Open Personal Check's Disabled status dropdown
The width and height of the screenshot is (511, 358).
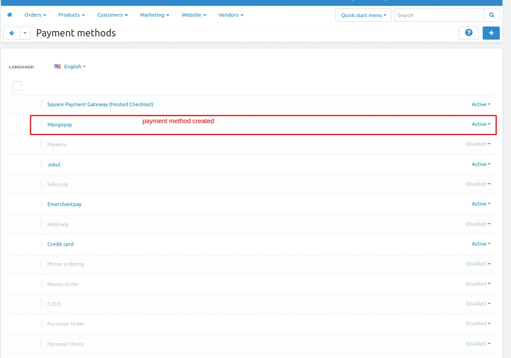click(x=478, y=344)
